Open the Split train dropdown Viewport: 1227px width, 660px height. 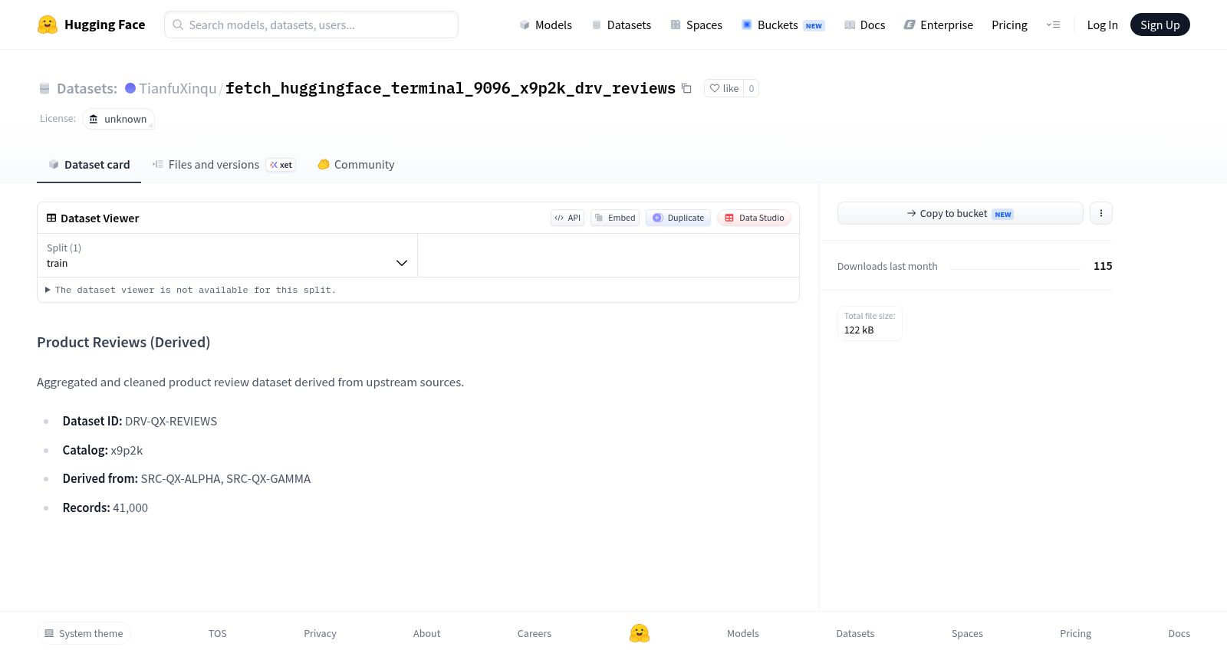pyautogui.click(x=227, y=255)
